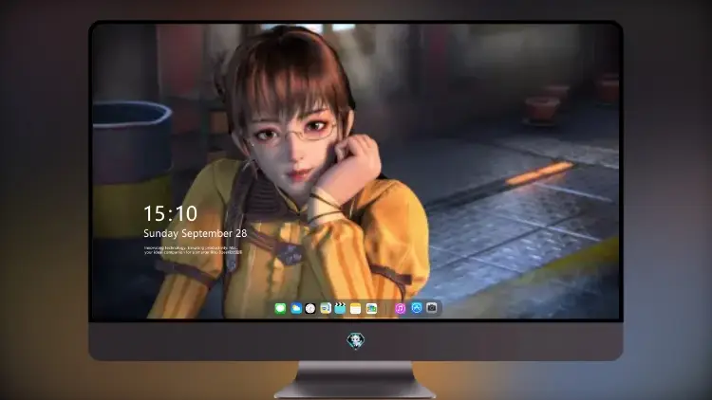Open the blue App Store icon
Viewport: 712px width, 400px height.
coord(417,308)
